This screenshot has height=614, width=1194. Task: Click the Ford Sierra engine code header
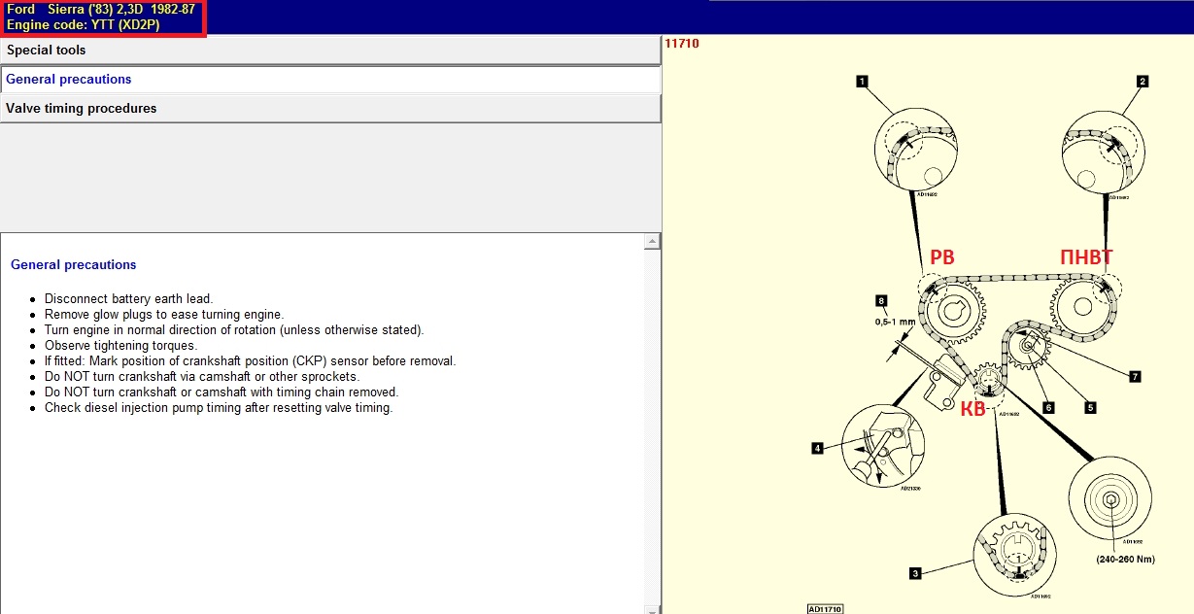pos(102,17)
